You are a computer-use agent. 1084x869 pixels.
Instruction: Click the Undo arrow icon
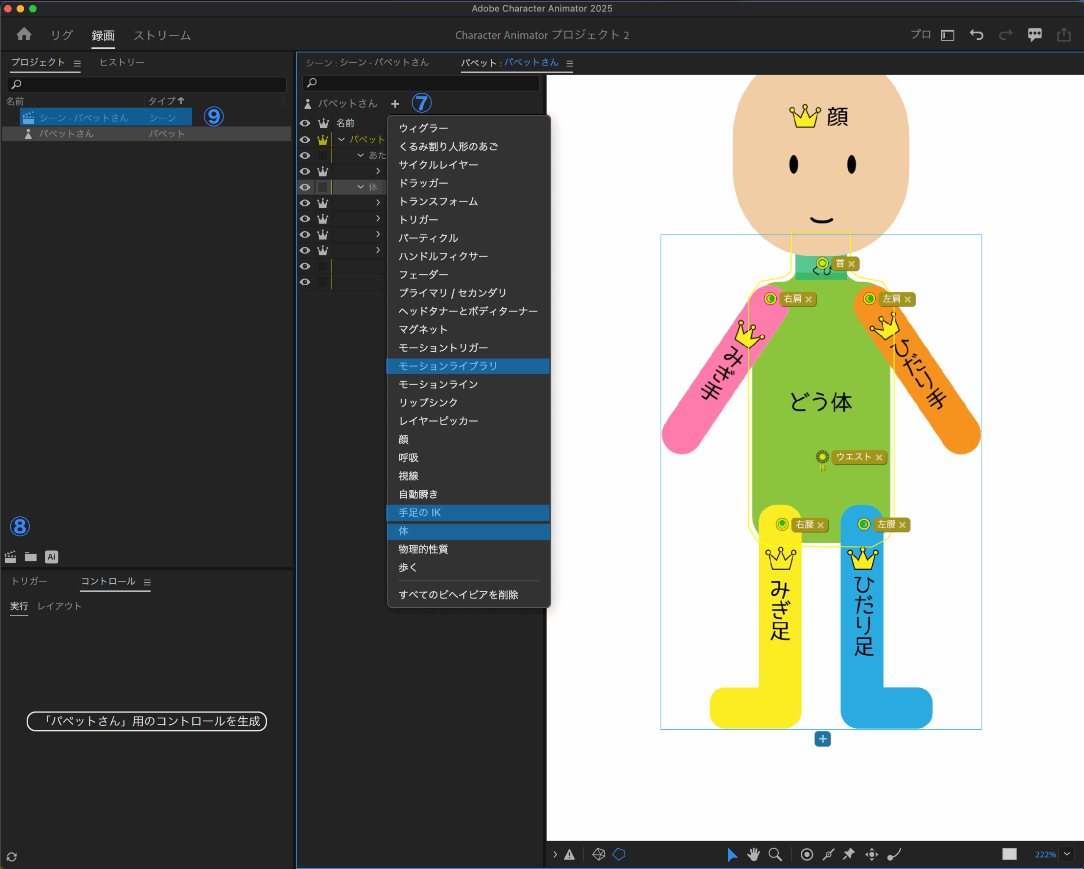(976, 35)
